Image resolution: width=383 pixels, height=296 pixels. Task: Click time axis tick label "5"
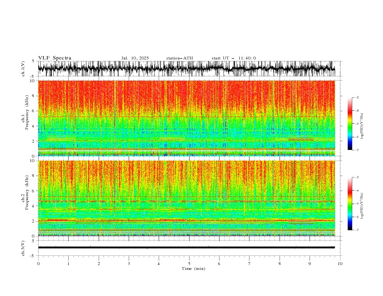point(189,264)
